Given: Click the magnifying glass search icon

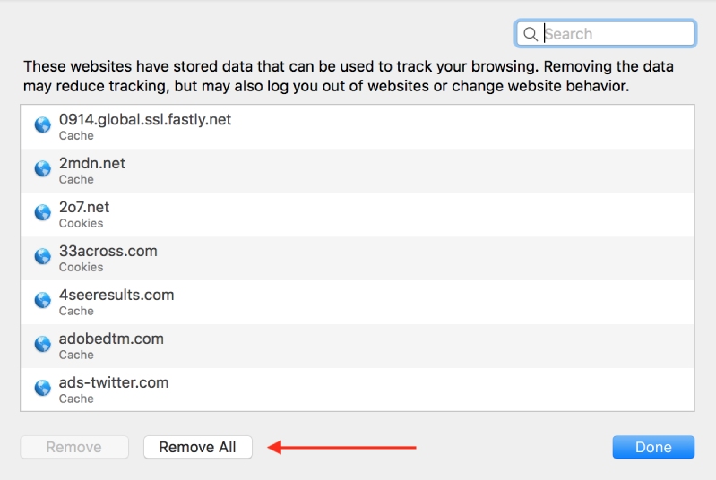Looking at the screenshot, I should [x=531, y=34].
